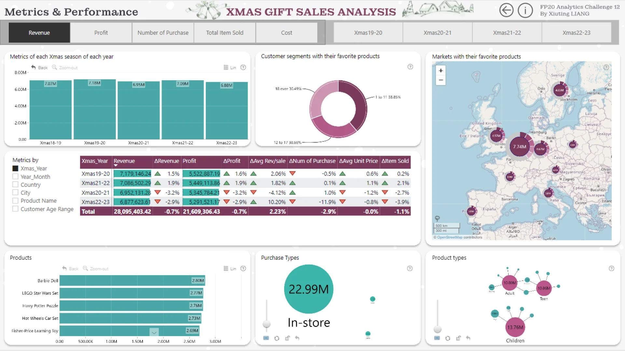Screen dimensions: 625x351
Task: Click the lock icon in Purchase Types
Action: [x=287, y=338]
